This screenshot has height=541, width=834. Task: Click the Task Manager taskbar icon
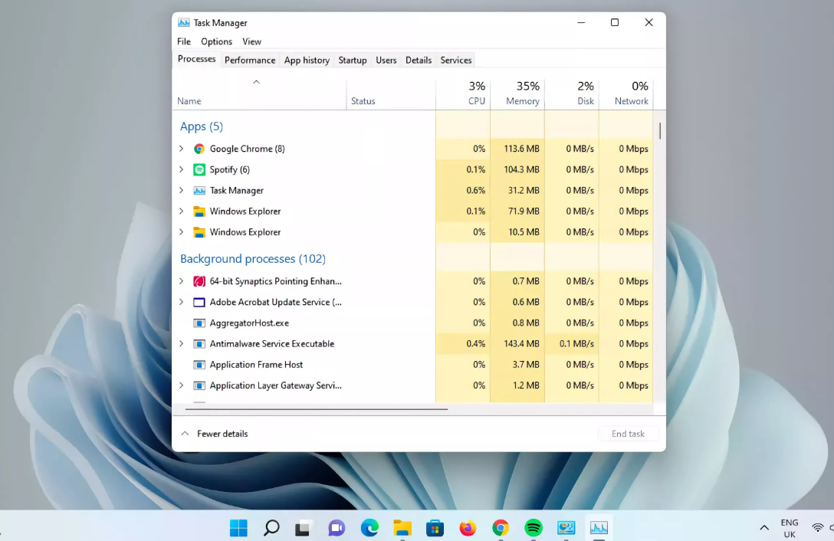(x=599, y=528)
